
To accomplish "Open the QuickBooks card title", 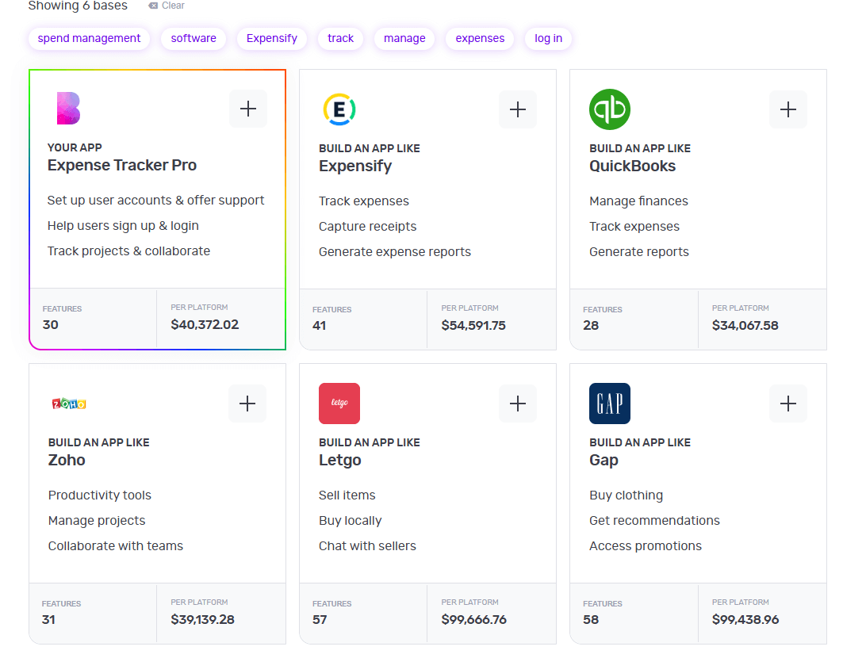I will (x=632, y=166).
